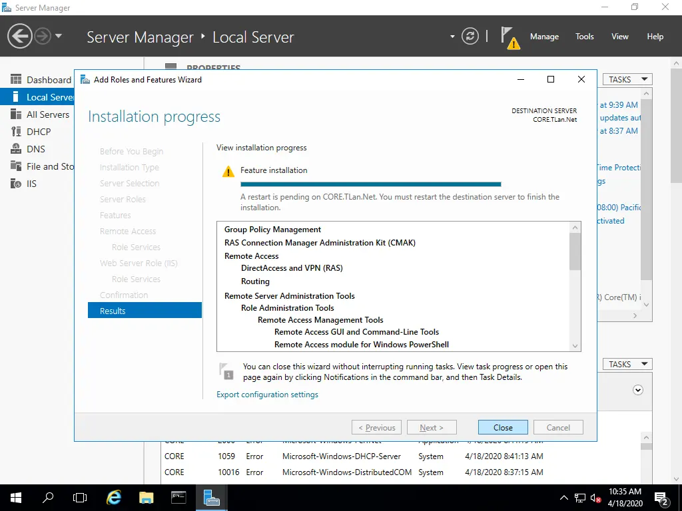Select the Results step in the wizard
Viewport: 682px width, 511px height.
tap(145, 311)
